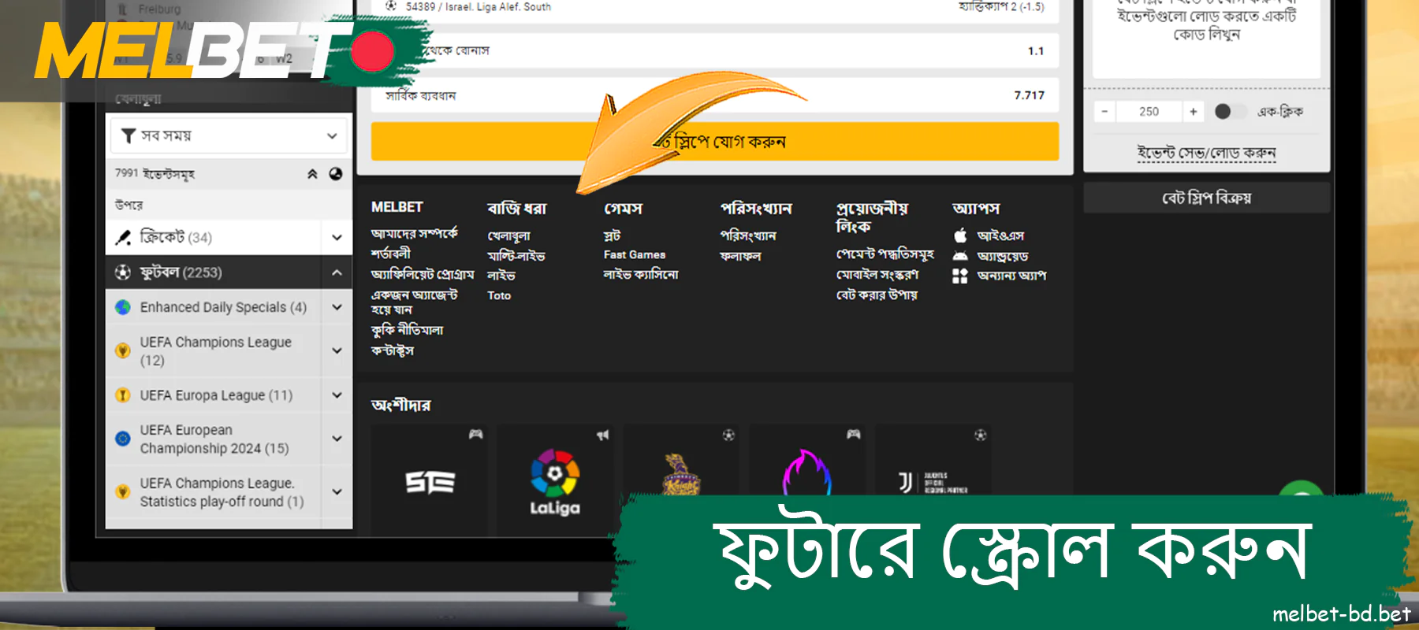The width and height of the screenshot is (1419, 630).
Task: Click বেট স্লিপ বিক্রয় button
Action: [x=1206, y=198]
